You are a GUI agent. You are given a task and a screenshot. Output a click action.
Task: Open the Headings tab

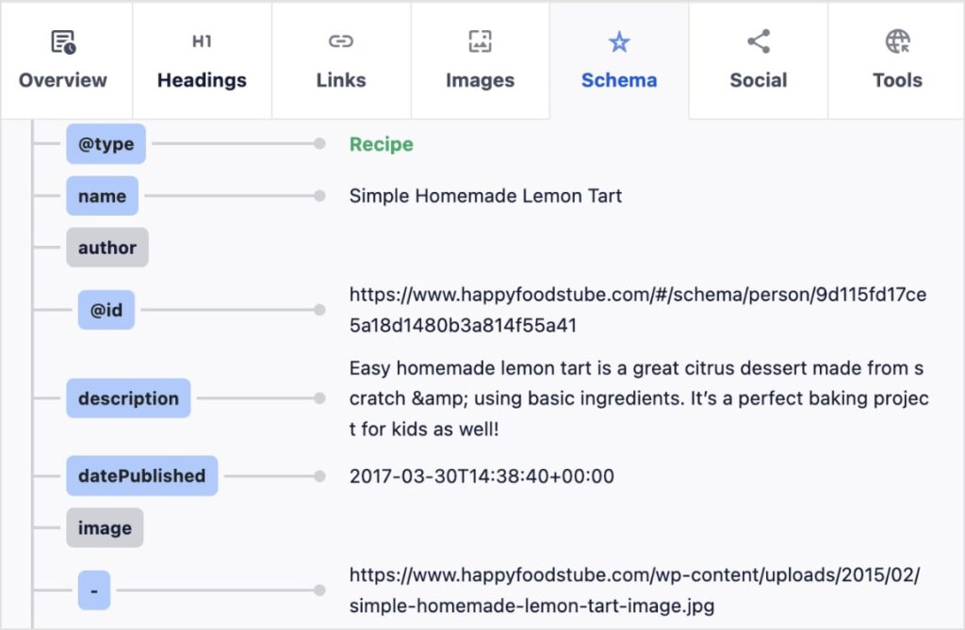(x=201, y=59)
